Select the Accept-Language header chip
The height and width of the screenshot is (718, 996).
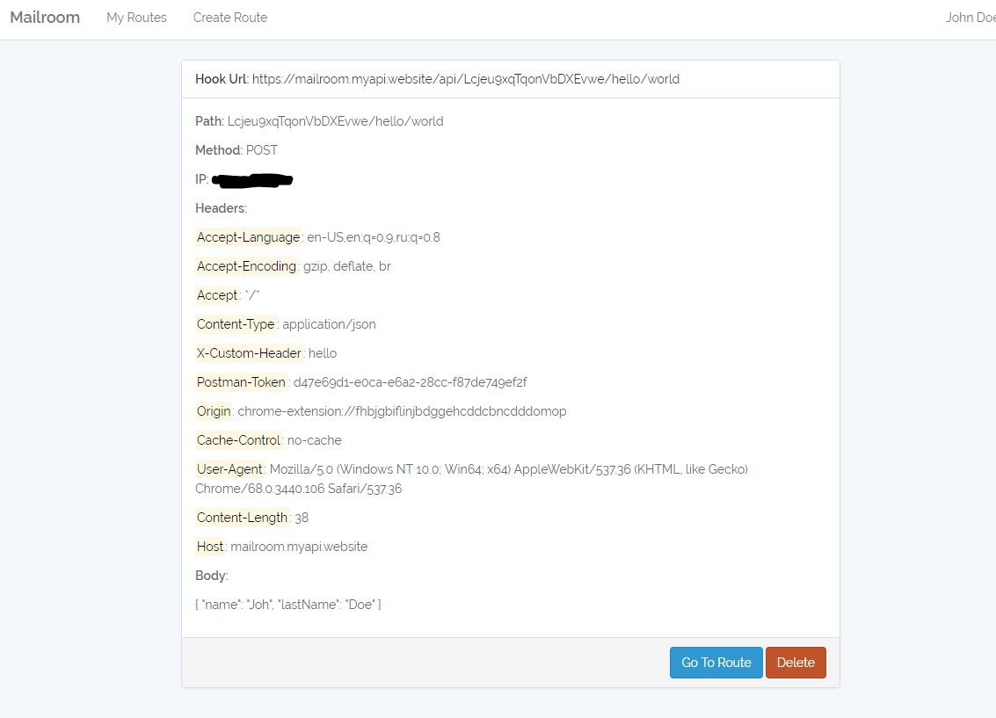coord(248,237)
